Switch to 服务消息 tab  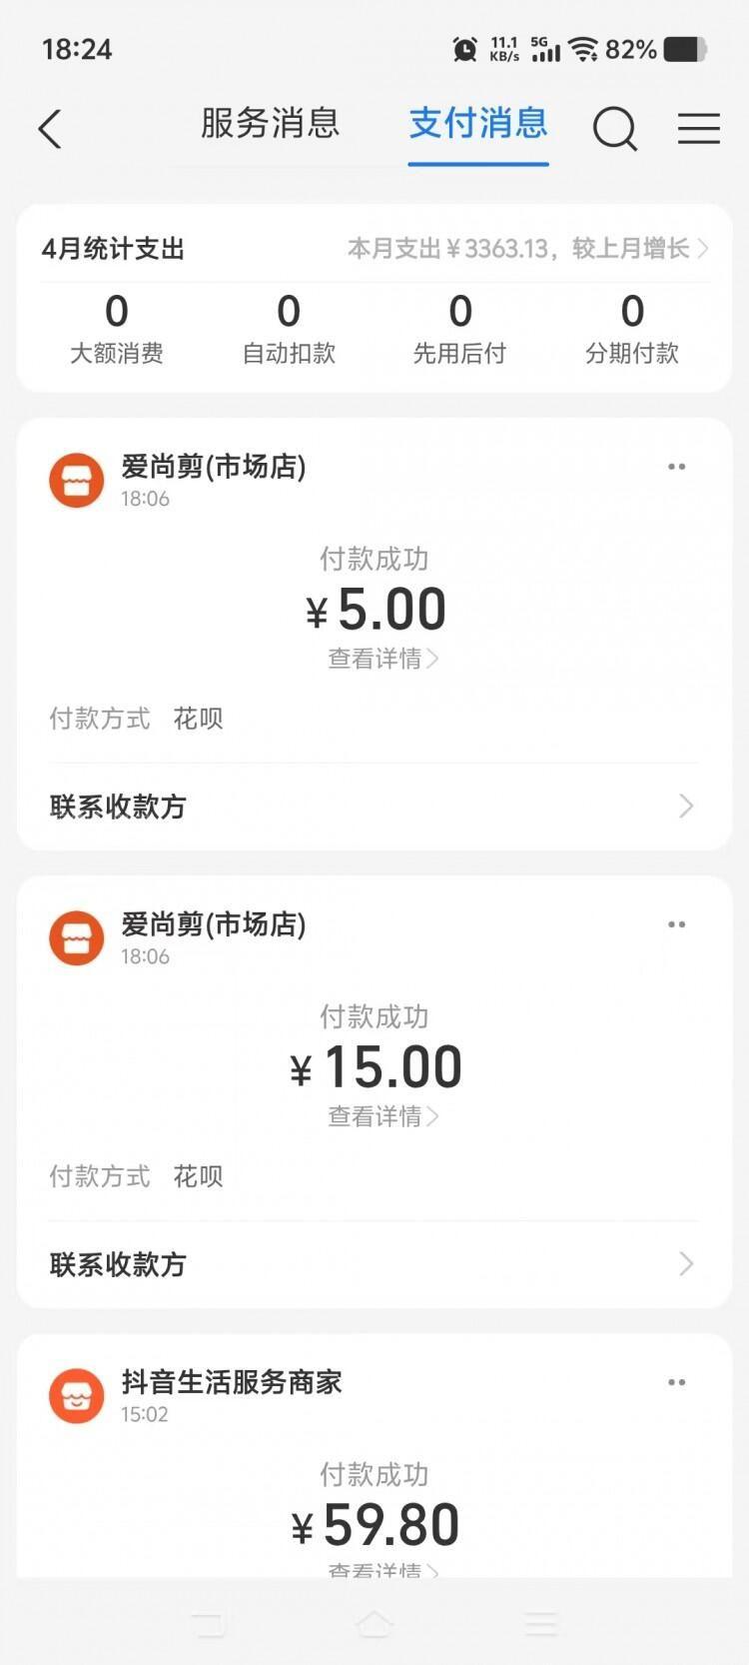pos(270,124)
